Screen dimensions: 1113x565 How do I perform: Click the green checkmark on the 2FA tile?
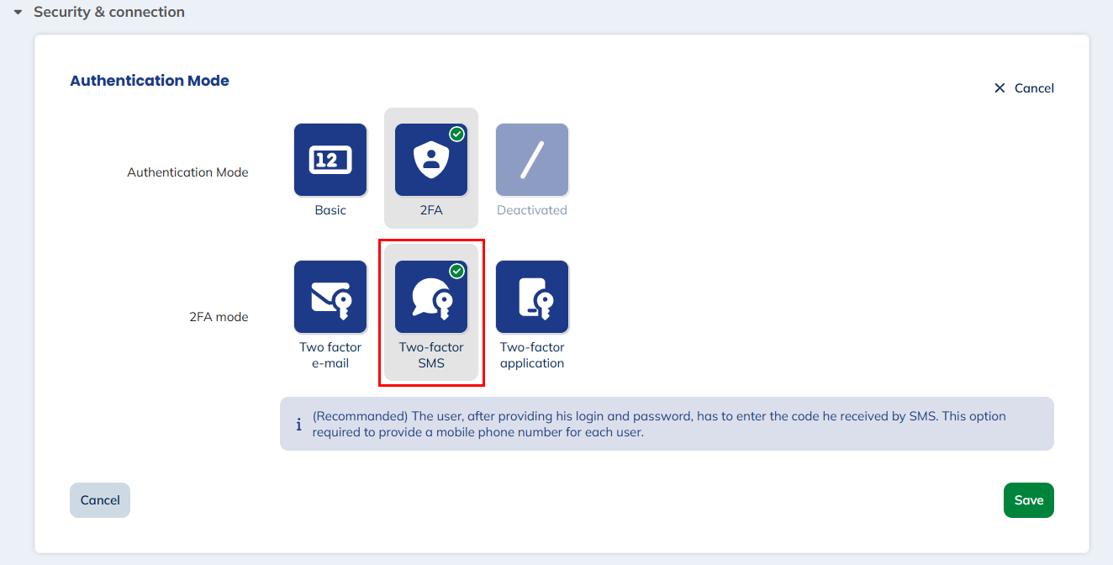[456, 135]
